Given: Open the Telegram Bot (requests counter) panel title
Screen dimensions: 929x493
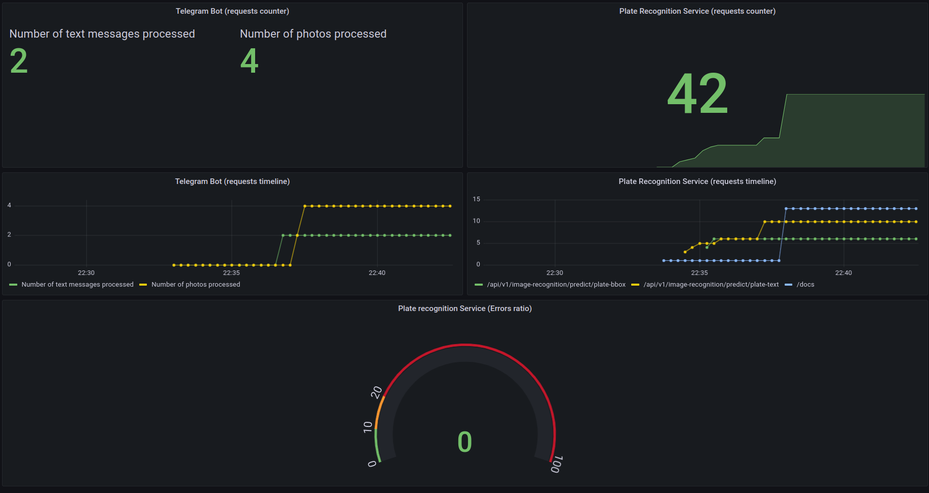Looking at the screenshot, I should (x=232, y=11).
